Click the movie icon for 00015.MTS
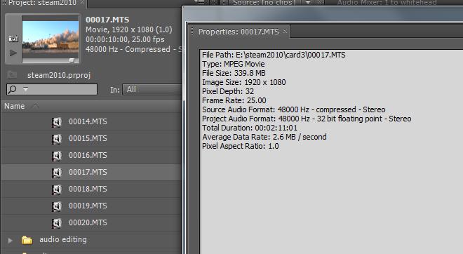This screenshot has height=254, width=463. coord(57,139)
